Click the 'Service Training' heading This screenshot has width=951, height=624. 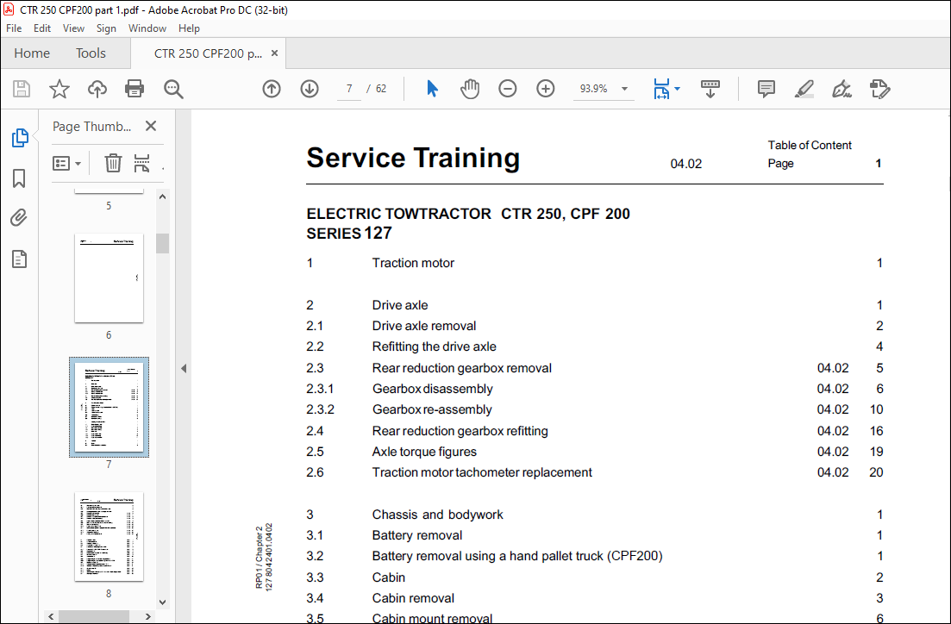coord(413,158)
